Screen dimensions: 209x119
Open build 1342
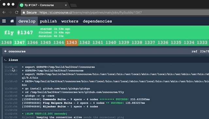(85, 42)
